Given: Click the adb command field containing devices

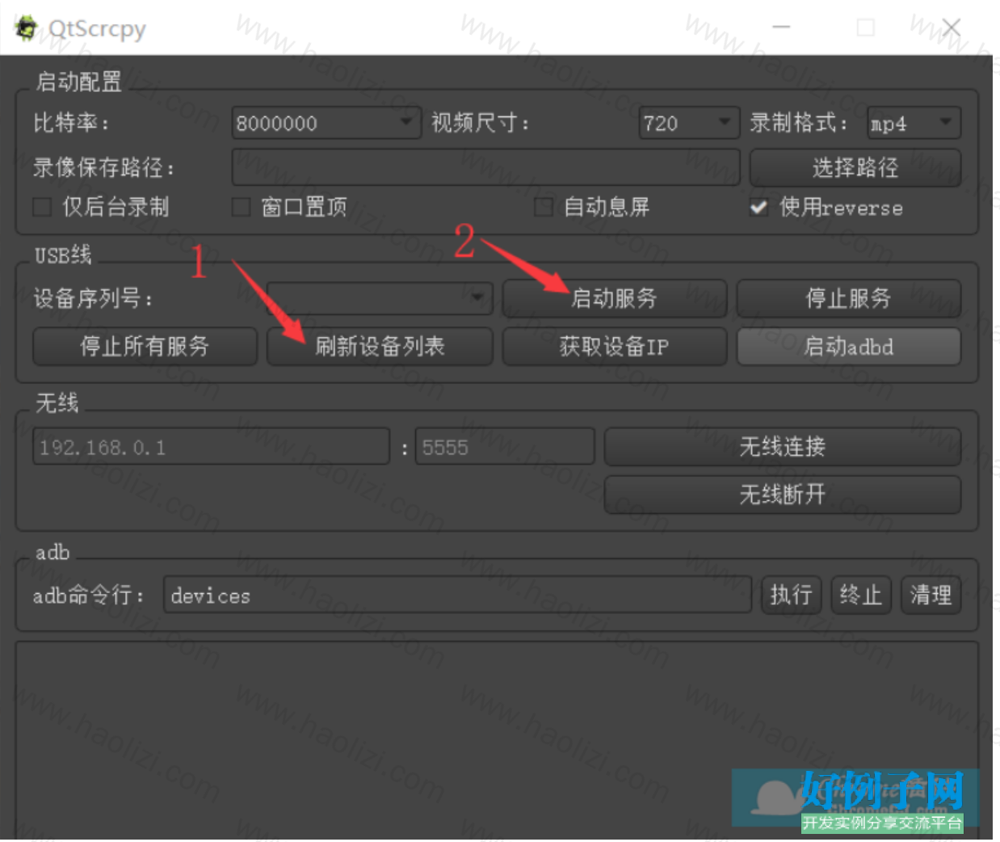Looking at the screenshot, I should [457, 596].
